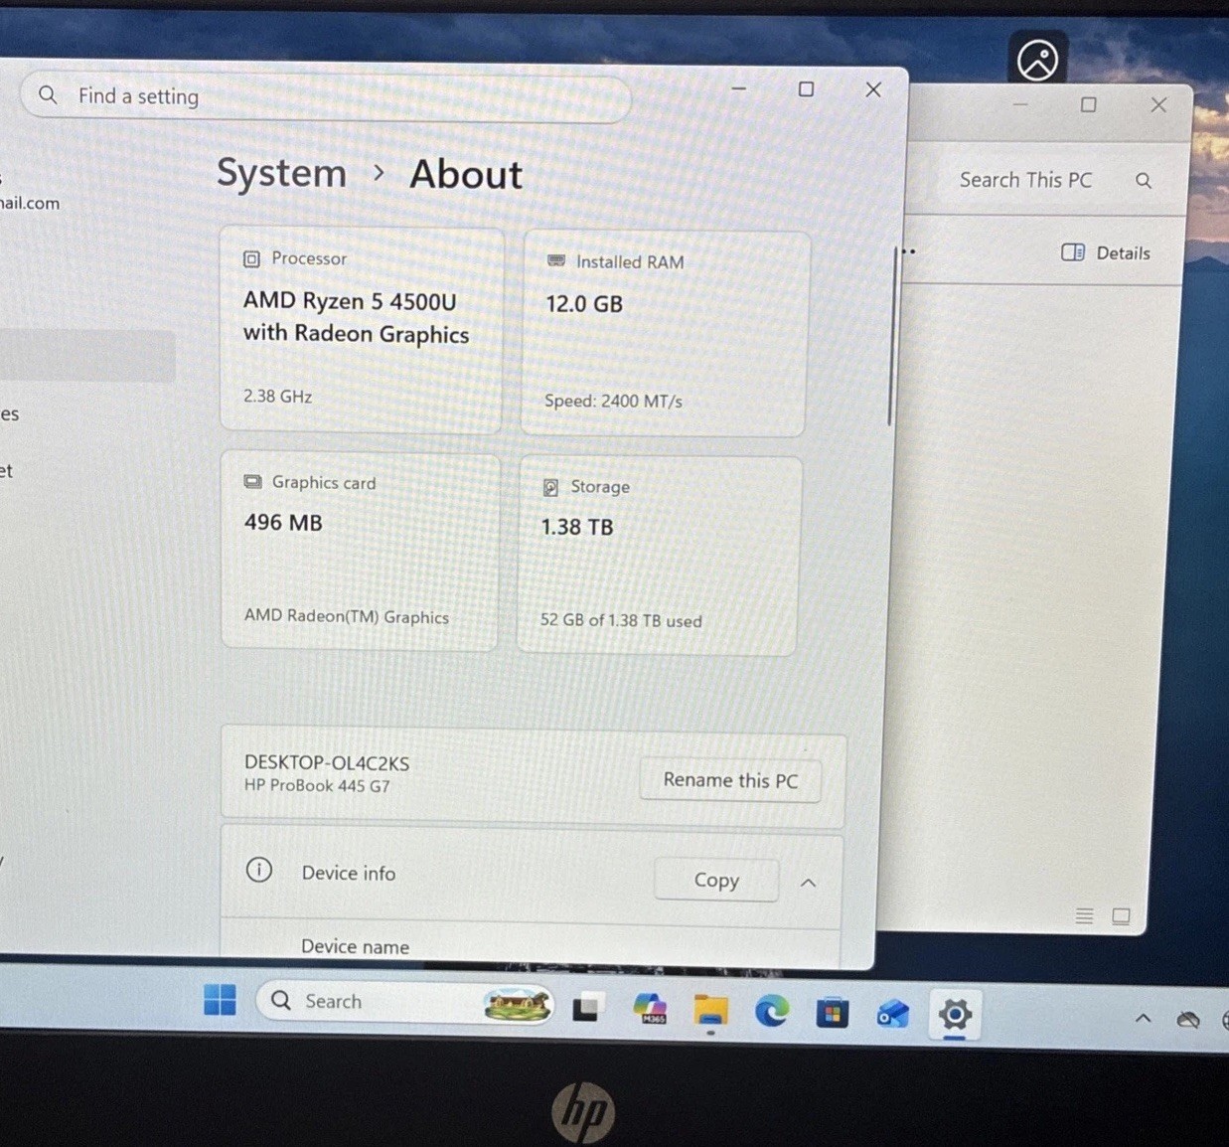Click the Device info circle icon
The height and width of the screenshot is (1147, 1229).
pos(259,871)
